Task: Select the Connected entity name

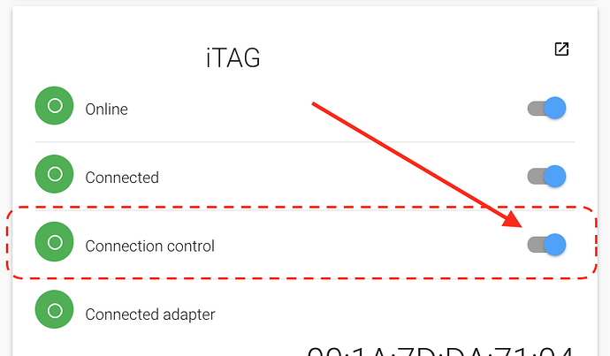Action: 122,178
